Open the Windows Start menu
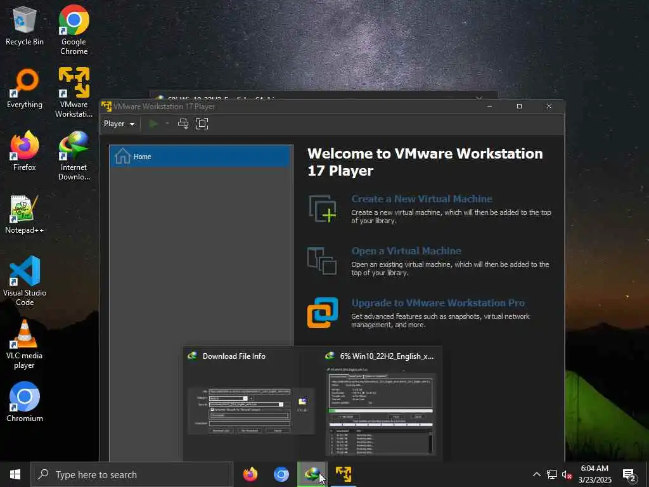 15,474
